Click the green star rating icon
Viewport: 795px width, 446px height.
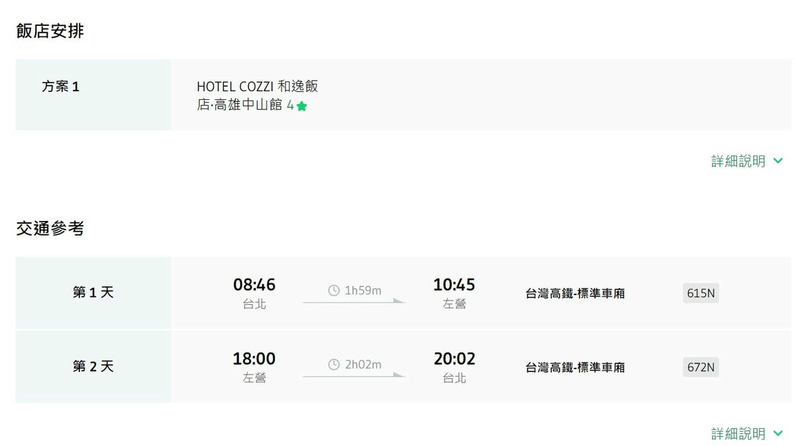click(x=301, y=106)
